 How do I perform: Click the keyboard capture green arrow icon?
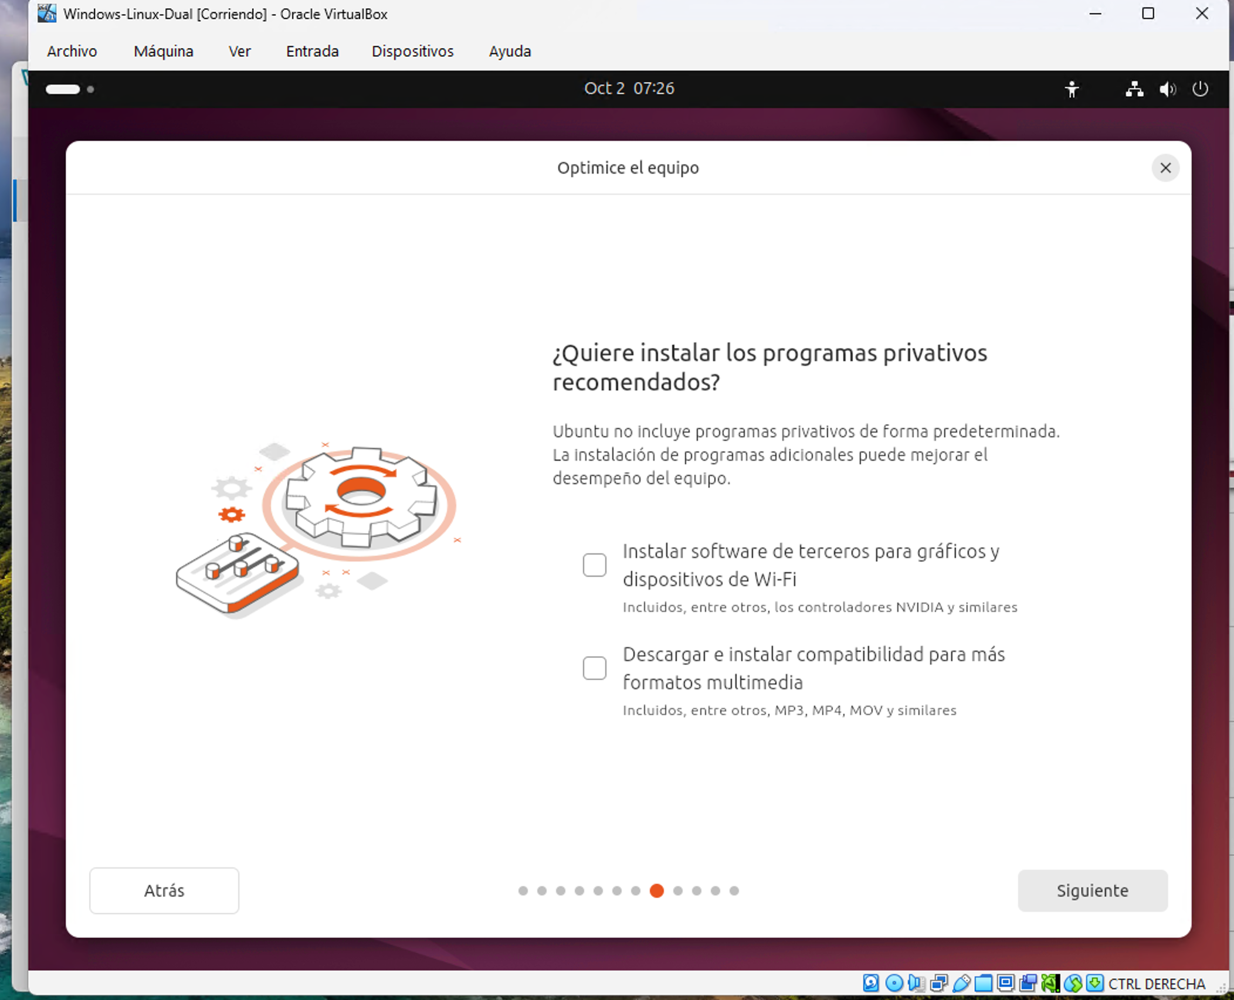(x=1094, y=983)
